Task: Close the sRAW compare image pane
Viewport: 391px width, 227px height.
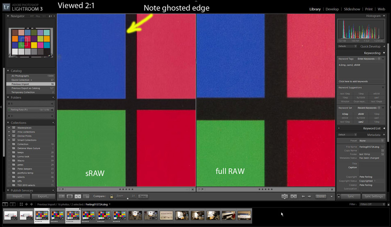Action: pos(192,189)
